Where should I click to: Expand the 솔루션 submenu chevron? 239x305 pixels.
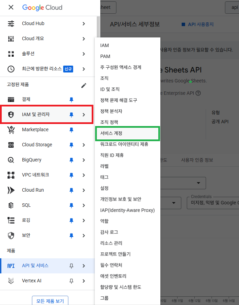click(x=84, y=54)
